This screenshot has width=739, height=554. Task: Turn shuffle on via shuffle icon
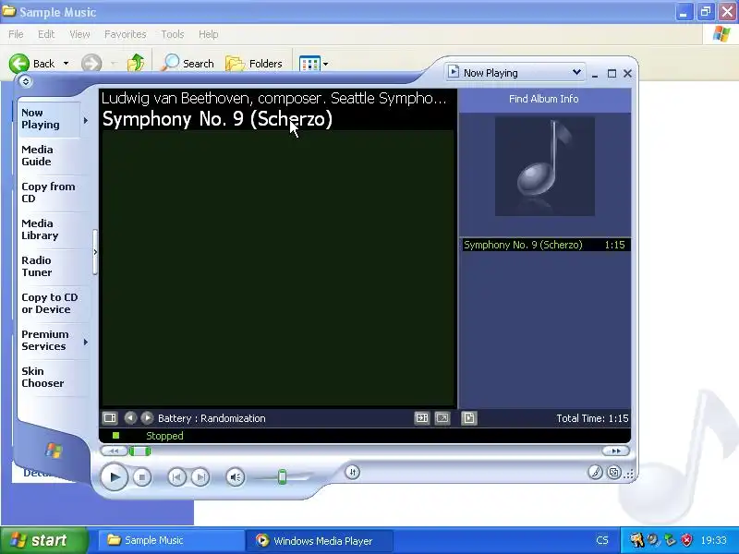pos(353,472)
